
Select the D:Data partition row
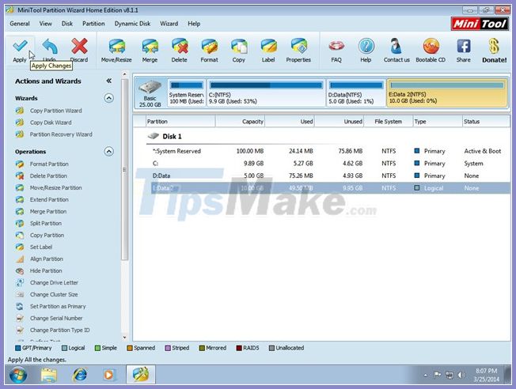[x=328, y=176]
